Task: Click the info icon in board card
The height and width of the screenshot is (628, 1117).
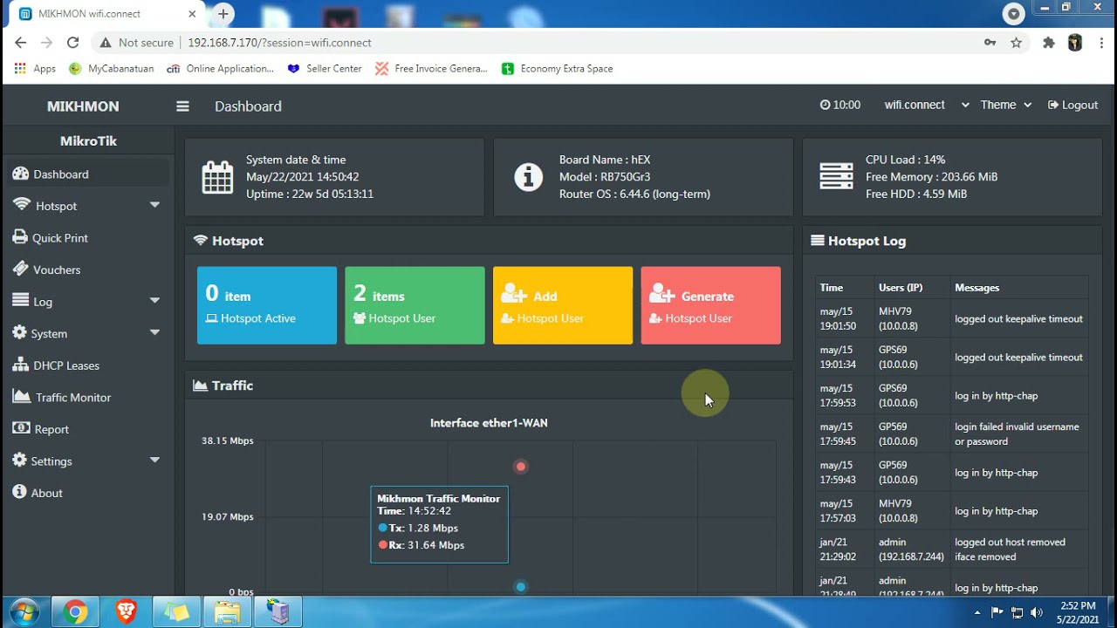Action: [x=528, y=177]
